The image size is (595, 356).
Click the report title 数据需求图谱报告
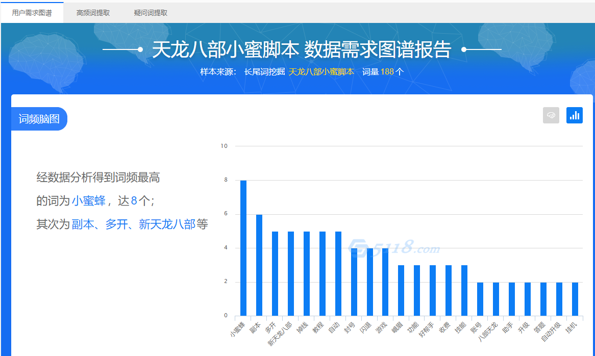coord(378,49)
